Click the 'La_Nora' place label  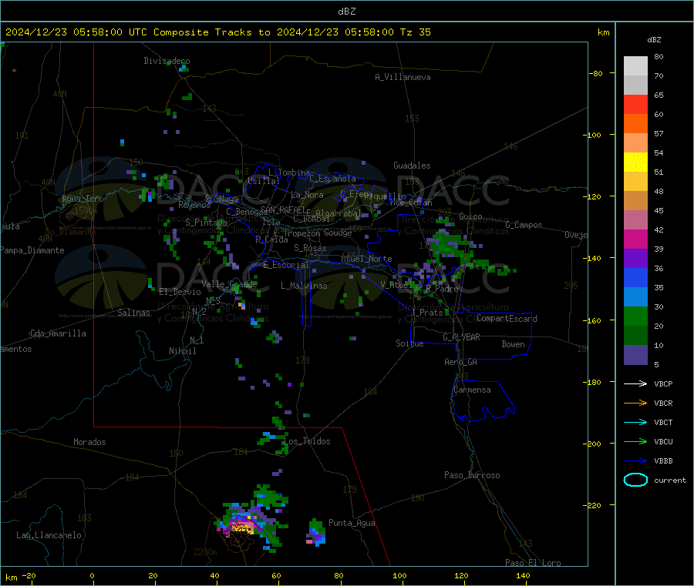[308, 195]
